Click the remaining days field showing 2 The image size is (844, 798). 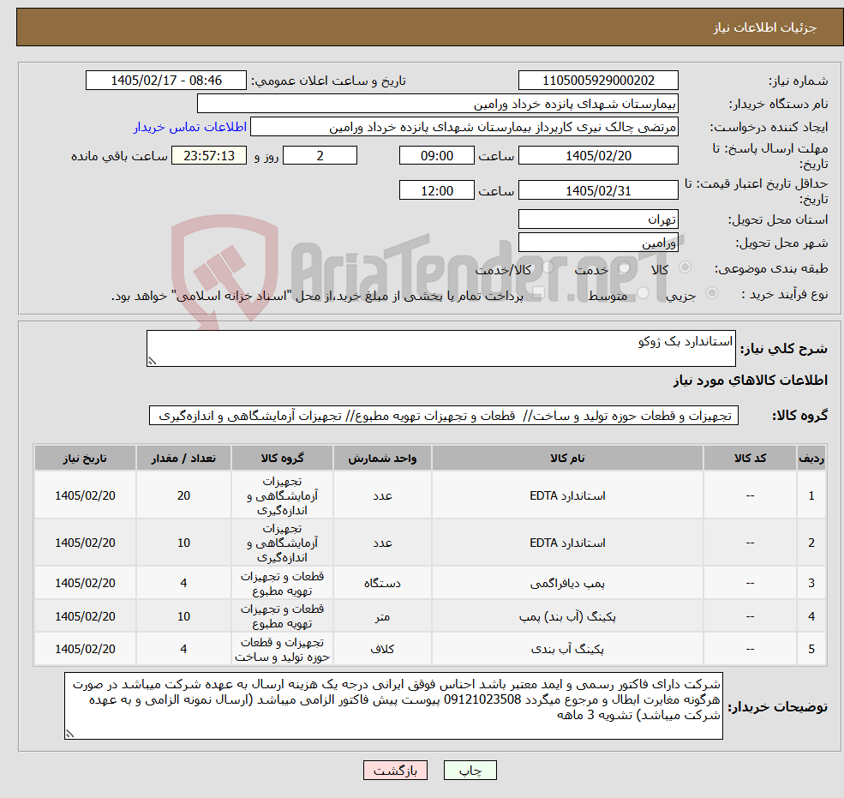320,156
